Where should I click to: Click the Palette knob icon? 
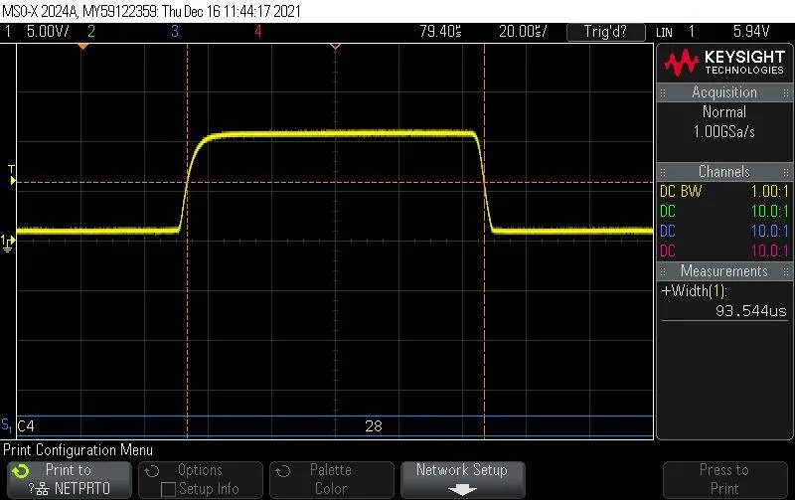coord(283,471)
